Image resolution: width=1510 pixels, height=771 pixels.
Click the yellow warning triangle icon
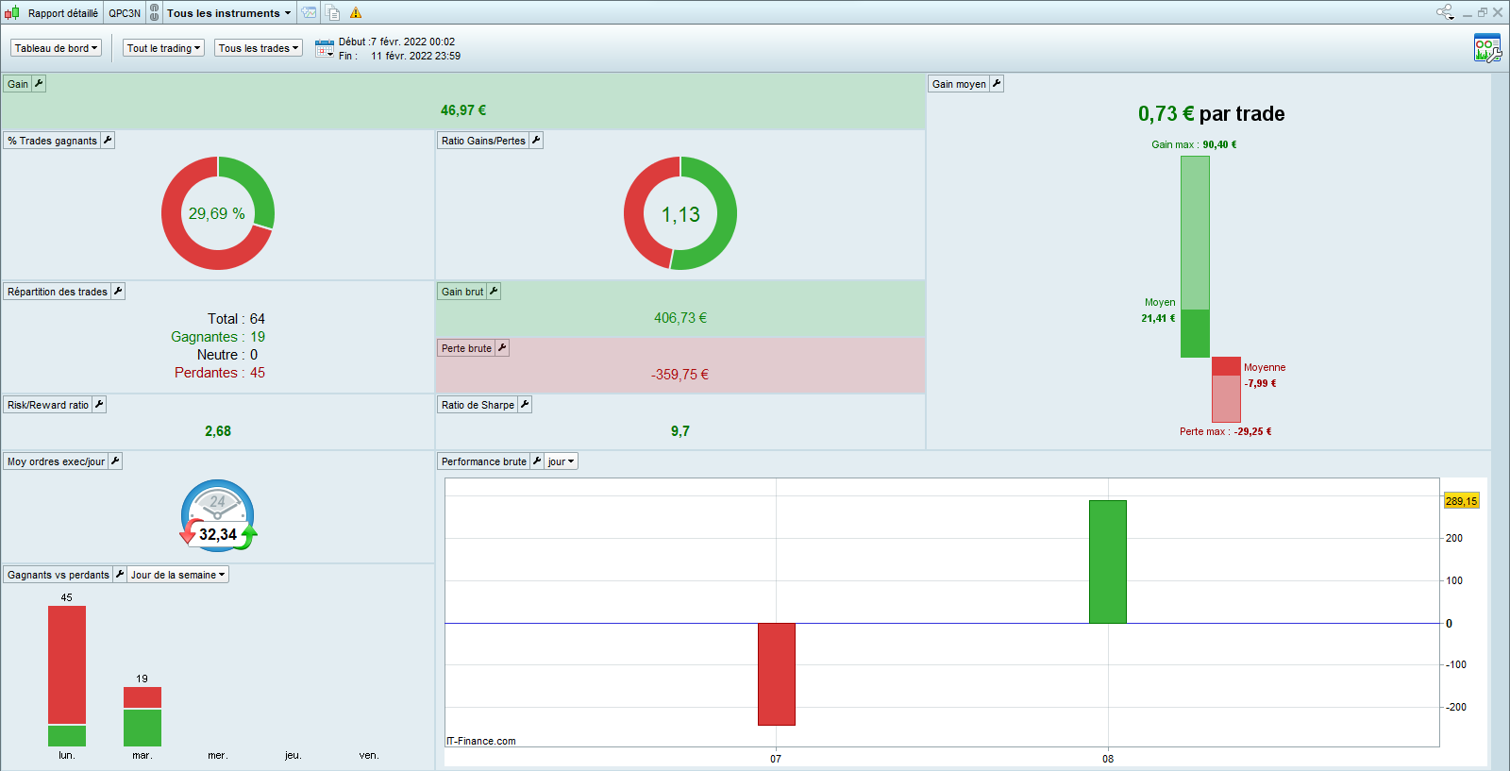[x=356, y=13]
